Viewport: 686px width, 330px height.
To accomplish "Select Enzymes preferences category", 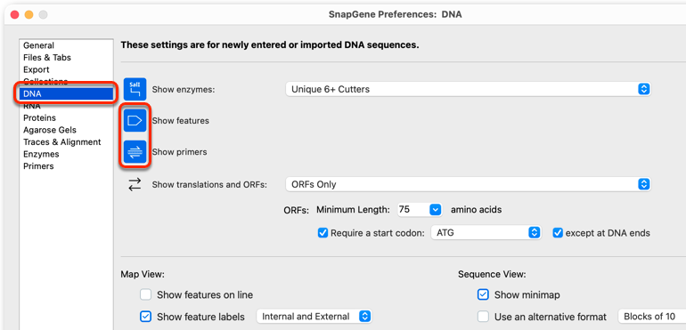I will click(x=67, y=154).
